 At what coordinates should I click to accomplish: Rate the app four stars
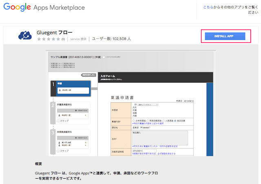pyautogui.click(x=53, y=39)
